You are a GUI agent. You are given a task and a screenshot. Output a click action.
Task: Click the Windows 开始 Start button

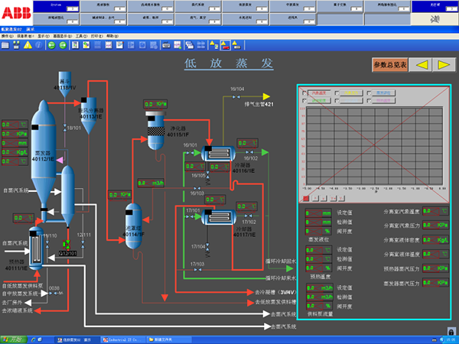coord(11,339)
